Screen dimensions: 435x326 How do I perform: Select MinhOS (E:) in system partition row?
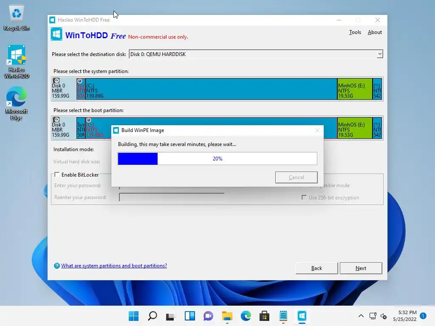[355, 89]
